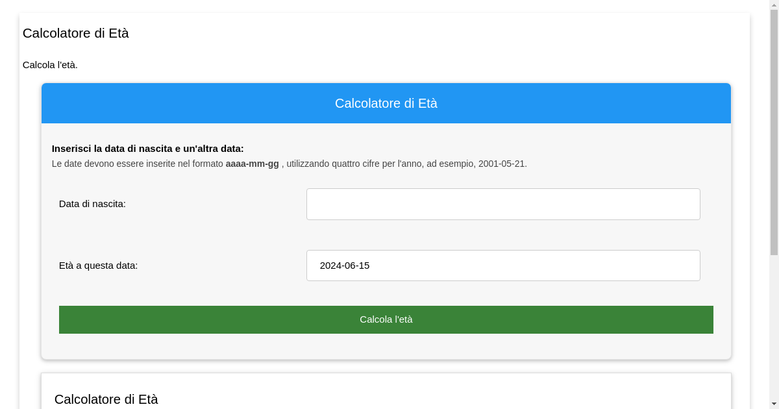Click the blue Calcolatore di Età header

(x=386, y=103)
